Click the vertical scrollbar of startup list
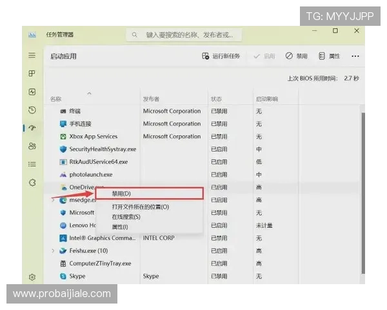Image resolution: width=387 pixels, height=310 pixels. click(x=362, y=193)
